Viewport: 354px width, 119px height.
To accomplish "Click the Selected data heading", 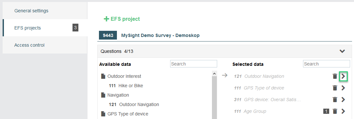I will (248, 64).
